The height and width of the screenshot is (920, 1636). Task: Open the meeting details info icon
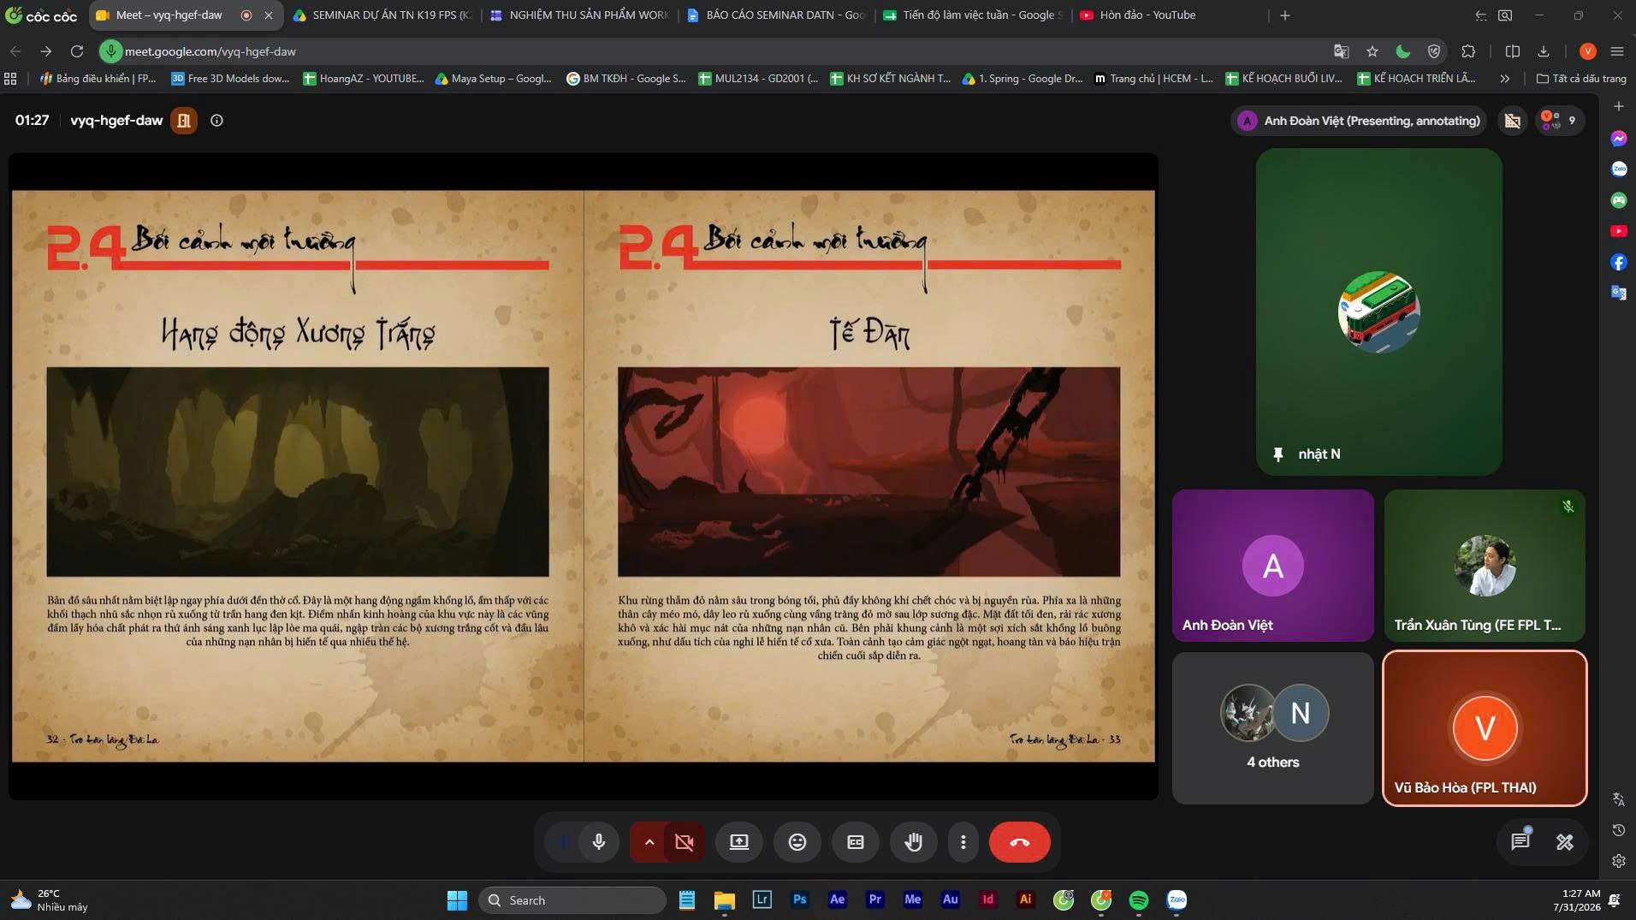point(216,121)
